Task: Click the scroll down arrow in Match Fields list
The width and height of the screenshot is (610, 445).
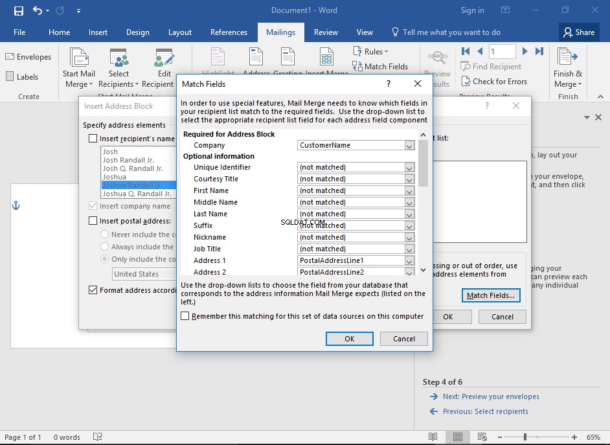Action: (424, 269)
